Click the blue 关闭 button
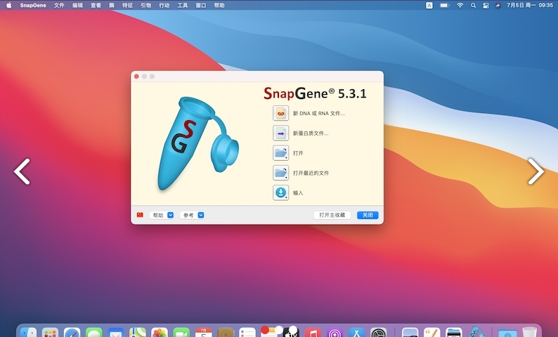This screenshot has height=337, width=558. coord(368,215)
